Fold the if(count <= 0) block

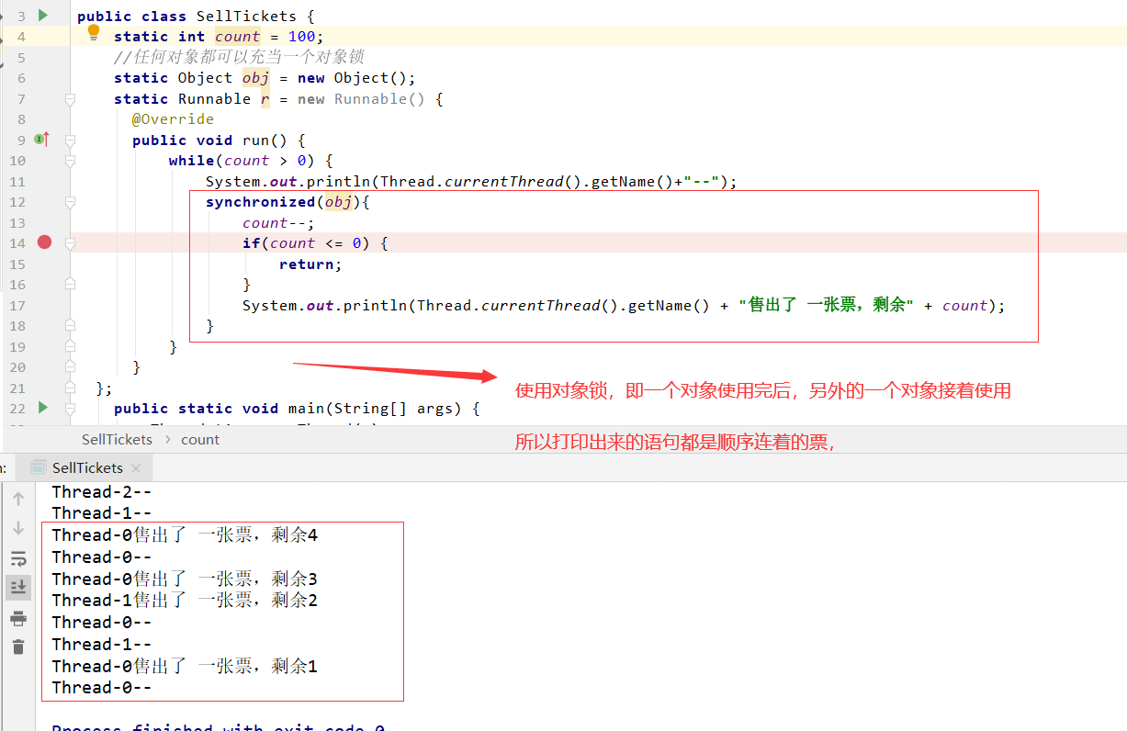[x=69, y=242]
